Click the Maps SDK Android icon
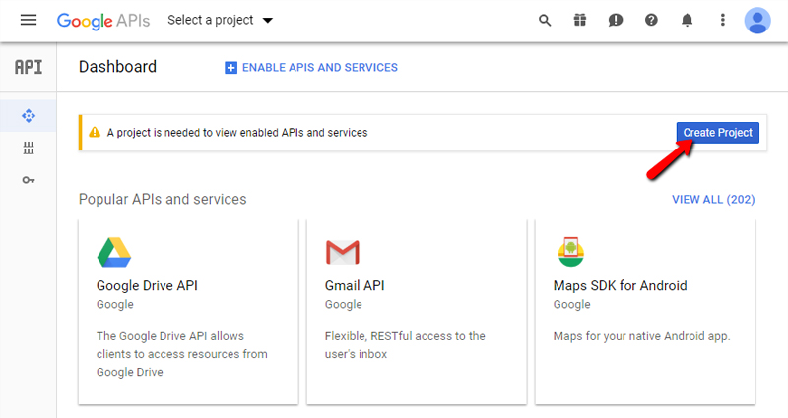 click(571, 252)
